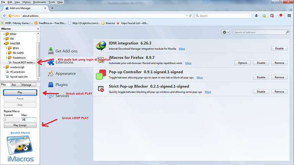Remove the Strict Pop-up Blocker extension

pos(279,91)
